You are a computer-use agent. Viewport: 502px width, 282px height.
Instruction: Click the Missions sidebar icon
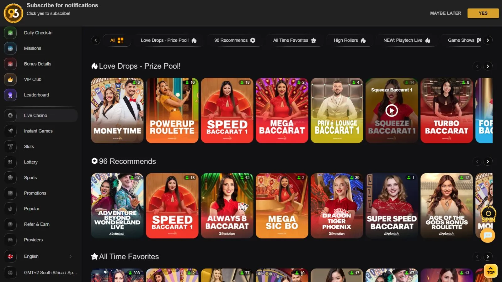10,48
